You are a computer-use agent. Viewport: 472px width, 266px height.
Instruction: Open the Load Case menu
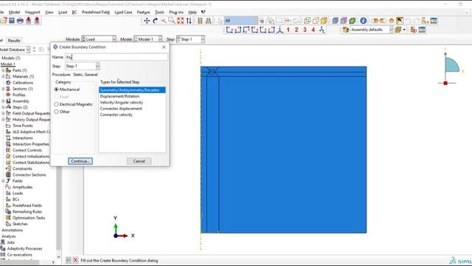(123, 12)
